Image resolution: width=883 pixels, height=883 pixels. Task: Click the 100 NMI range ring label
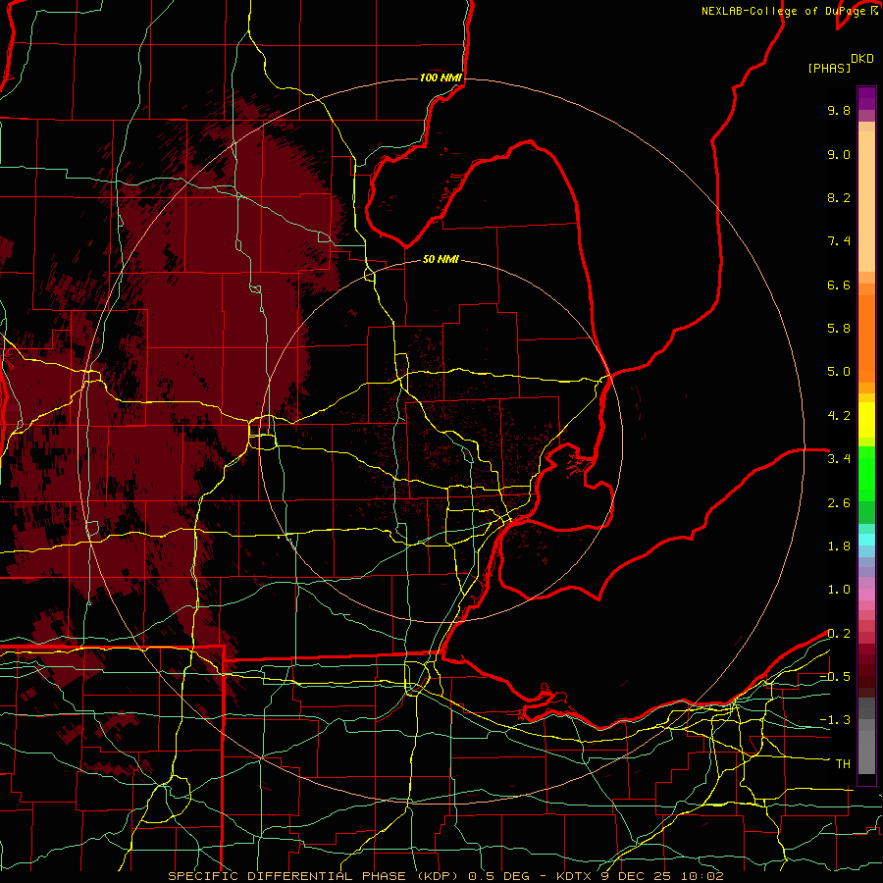441,78
